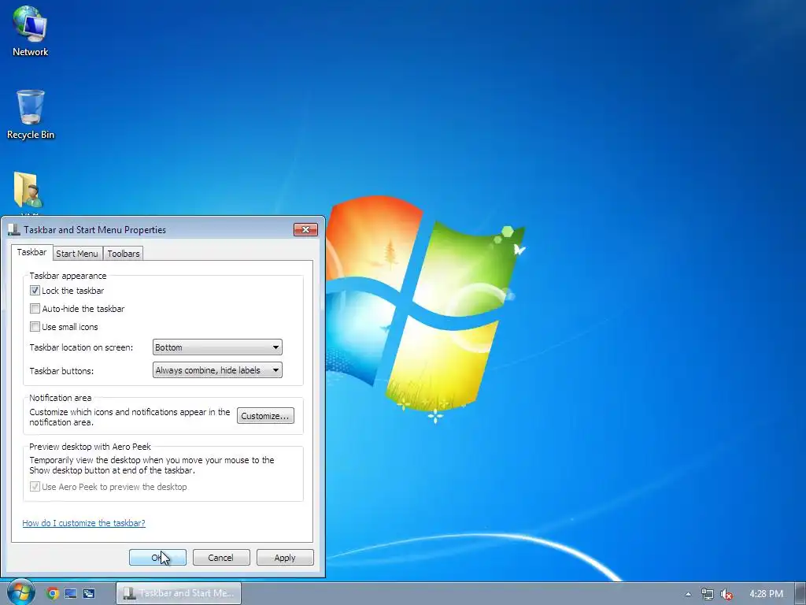Screen dimensions: 806x605
Task: Close the Taskbar and Start Menu Properties dialog
Action: [305, 229]
